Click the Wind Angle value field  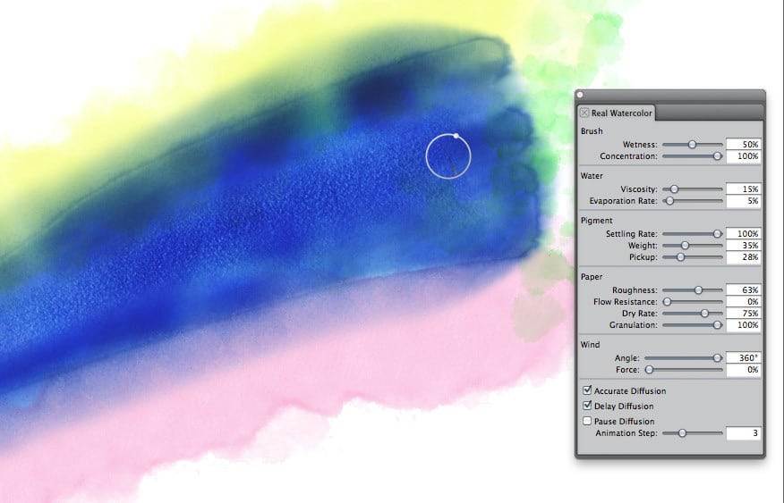pyautogui.click(x=744, y=357)
